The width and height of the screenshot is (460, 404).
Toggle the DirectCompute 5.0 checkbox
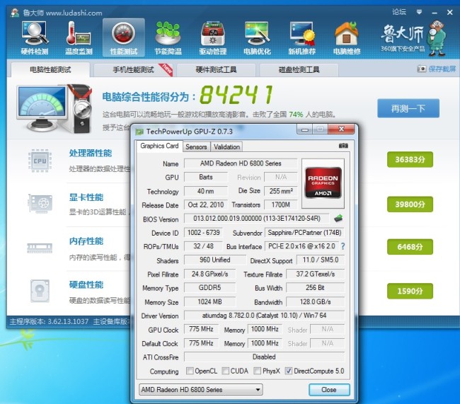(x=288, y=371)
